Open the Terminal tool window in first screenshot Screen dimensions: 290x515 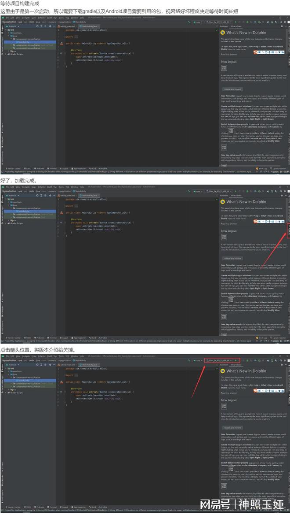[x=52, y=168]
